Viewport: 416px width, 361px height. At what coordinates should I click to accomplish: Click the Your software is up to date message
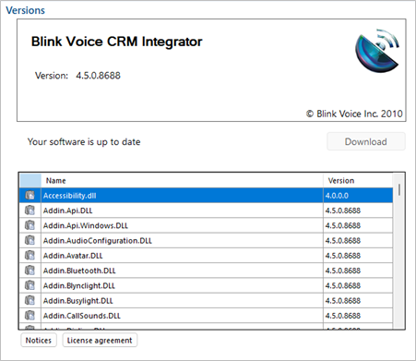click(84, 142)
